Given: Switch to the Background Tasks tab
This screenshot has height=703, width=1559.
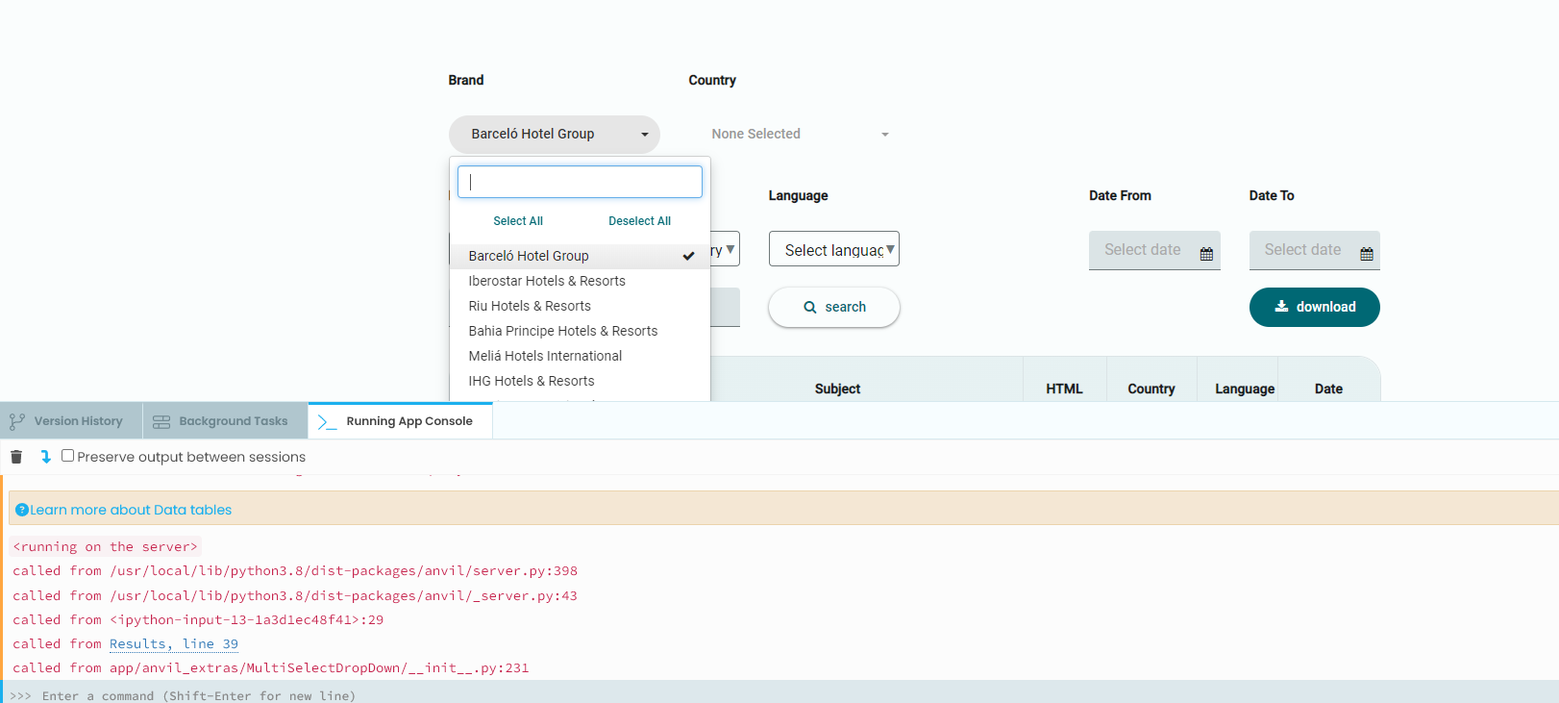Looking at the screenshot, I should point(225,421).
